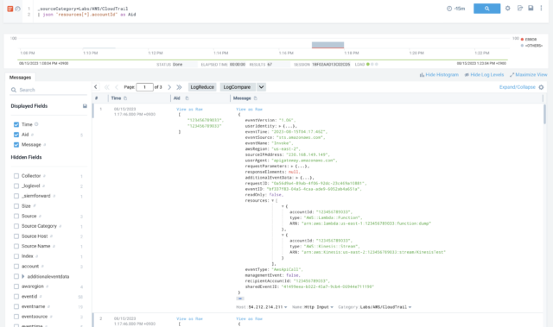Check the _siemforward hidden field
The width and height of the screenshot is (553, 327).
point(16,196)
